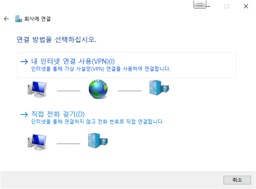Click the computer icon in the VPN diagram
This screenshot has height=189, width=256.
[37, 89]
